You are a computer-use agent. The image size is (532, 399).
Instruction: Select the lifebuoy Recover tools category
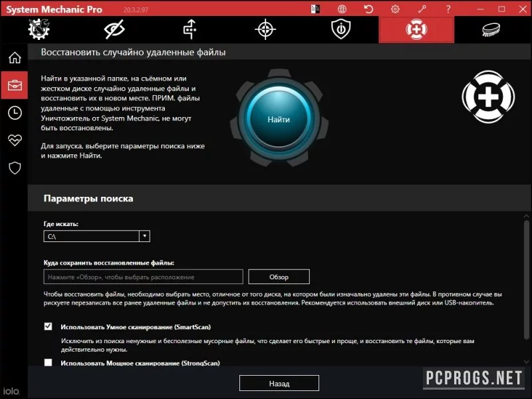click(416, 30)
